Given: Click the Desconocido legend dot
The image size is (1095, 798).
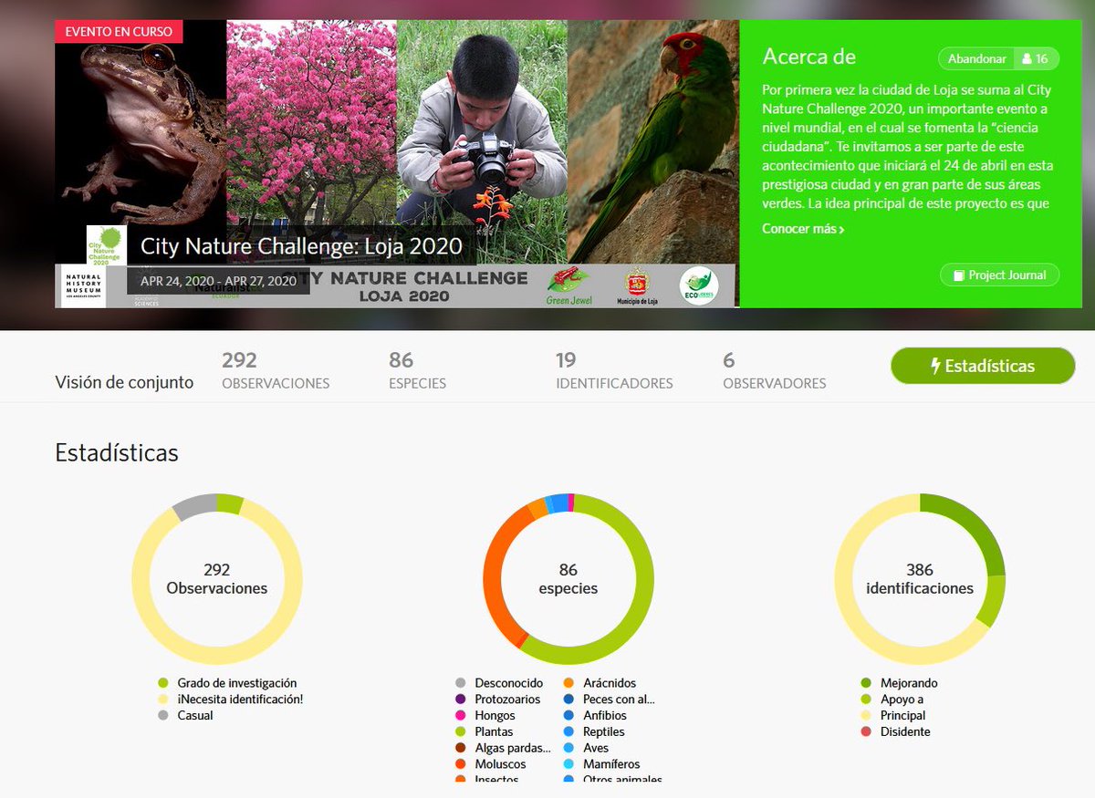Looking at the screenshot, I should point(461,683).
